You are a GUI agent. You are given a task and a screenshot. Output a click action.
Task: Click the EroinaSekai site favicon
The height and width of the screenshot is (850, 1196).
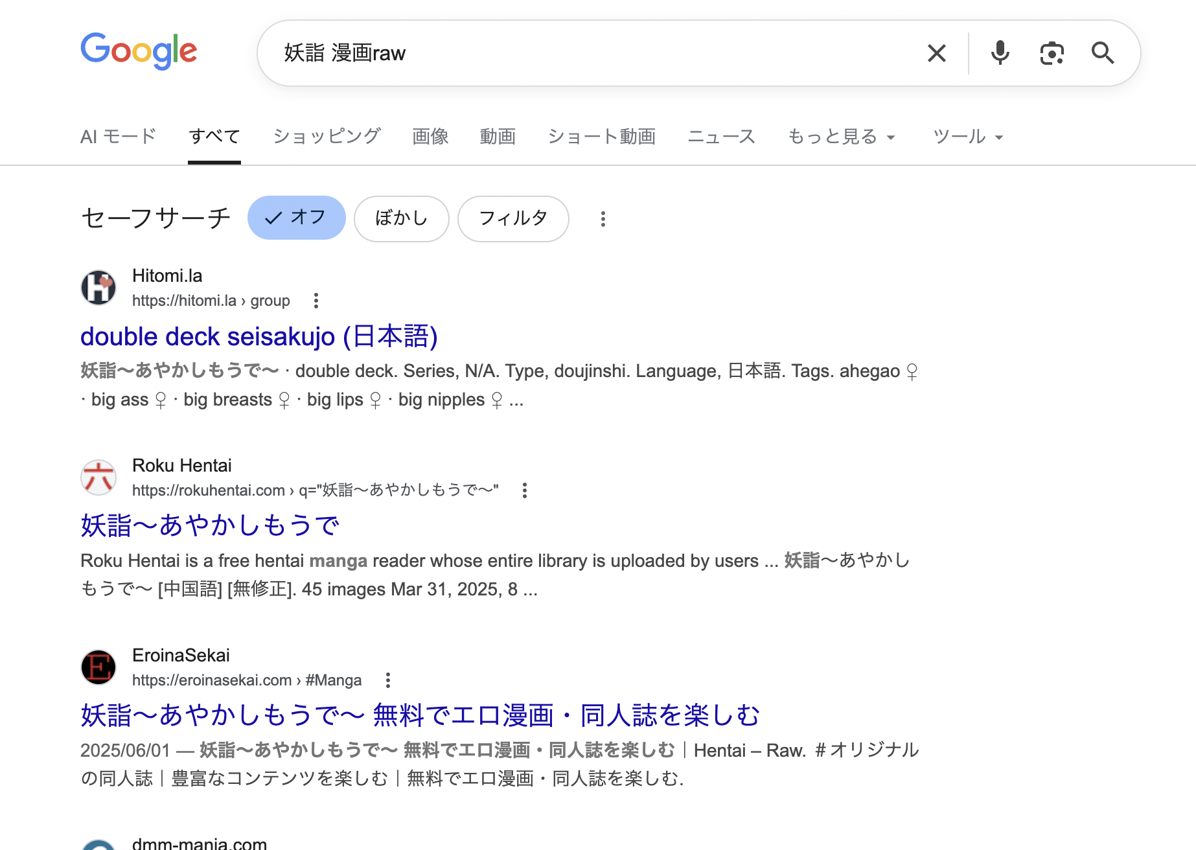(98, 667)
